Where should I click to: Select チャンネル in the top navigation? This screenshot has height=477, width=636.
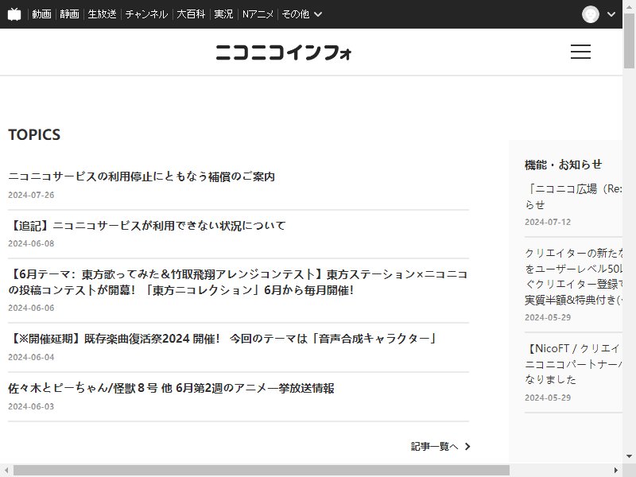click(146, 14)
